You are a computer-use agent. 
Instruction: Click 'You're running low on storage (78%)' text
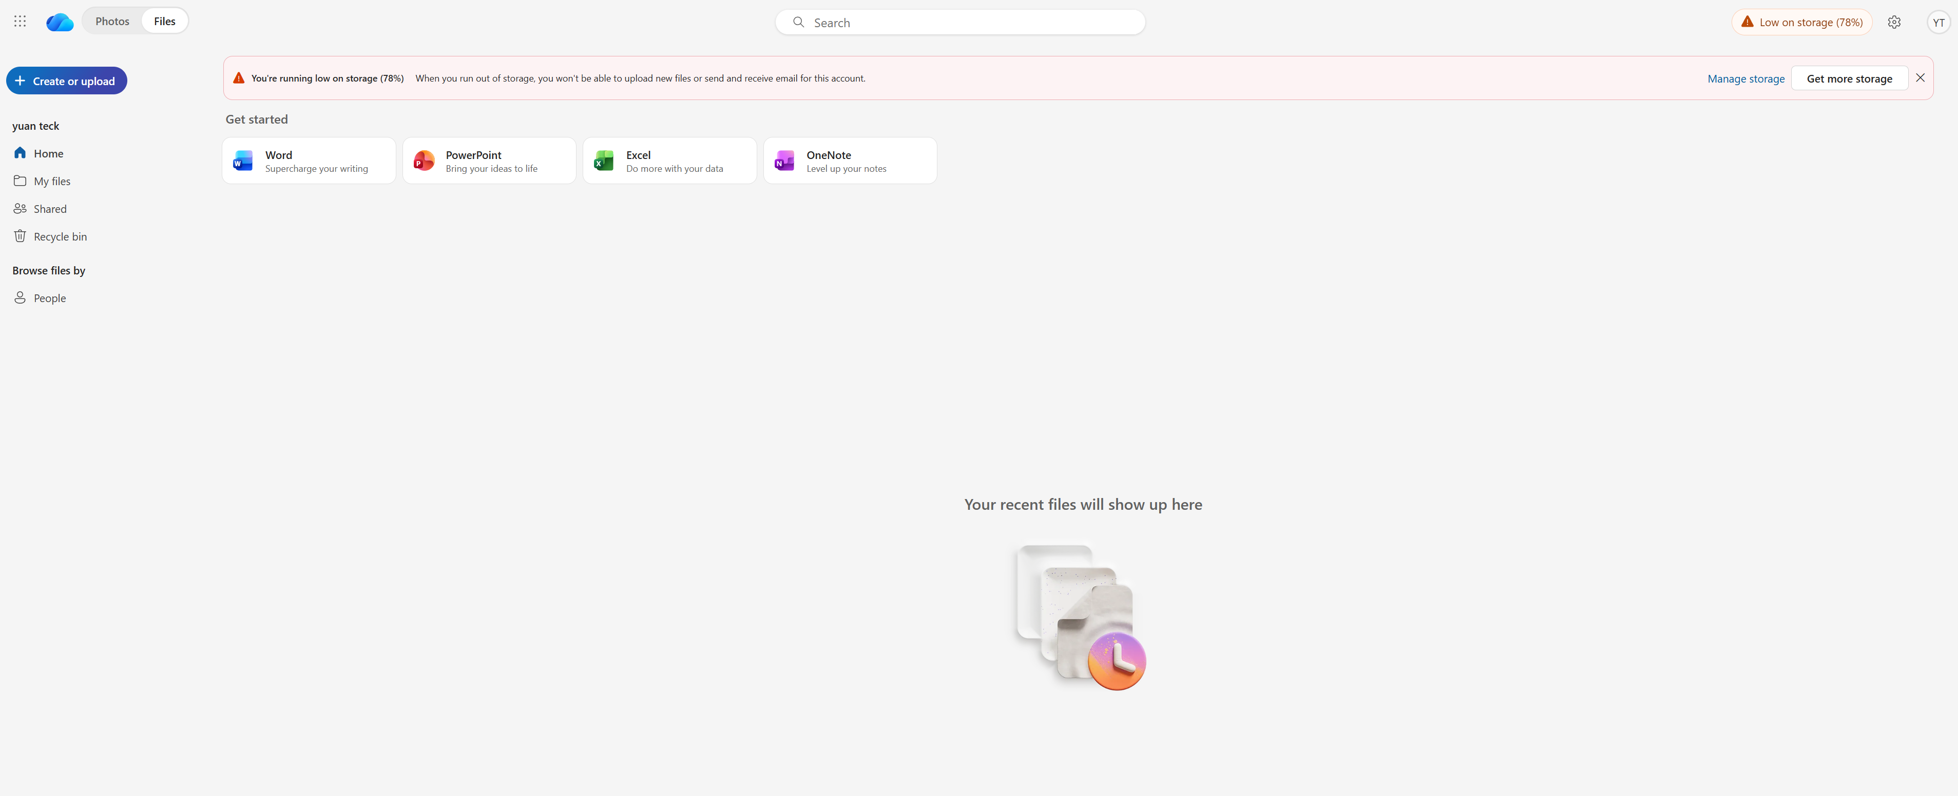(x=328, y=78)
